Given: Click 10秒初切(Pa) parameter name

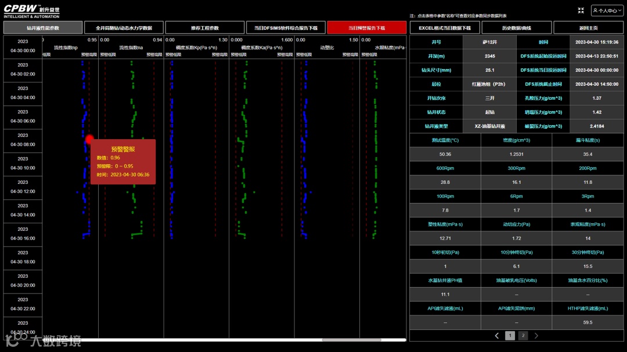Looking at the screenshot, I should point(445,252).
